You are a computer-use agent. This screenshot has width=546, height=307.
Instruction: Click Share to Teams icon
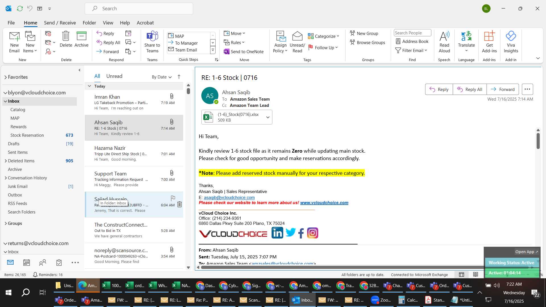[x=152, y=42]
